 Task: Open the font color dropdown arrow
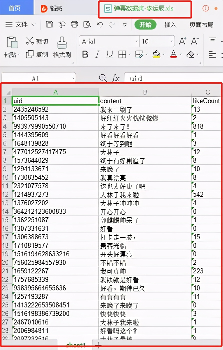[x=181, y=54]
